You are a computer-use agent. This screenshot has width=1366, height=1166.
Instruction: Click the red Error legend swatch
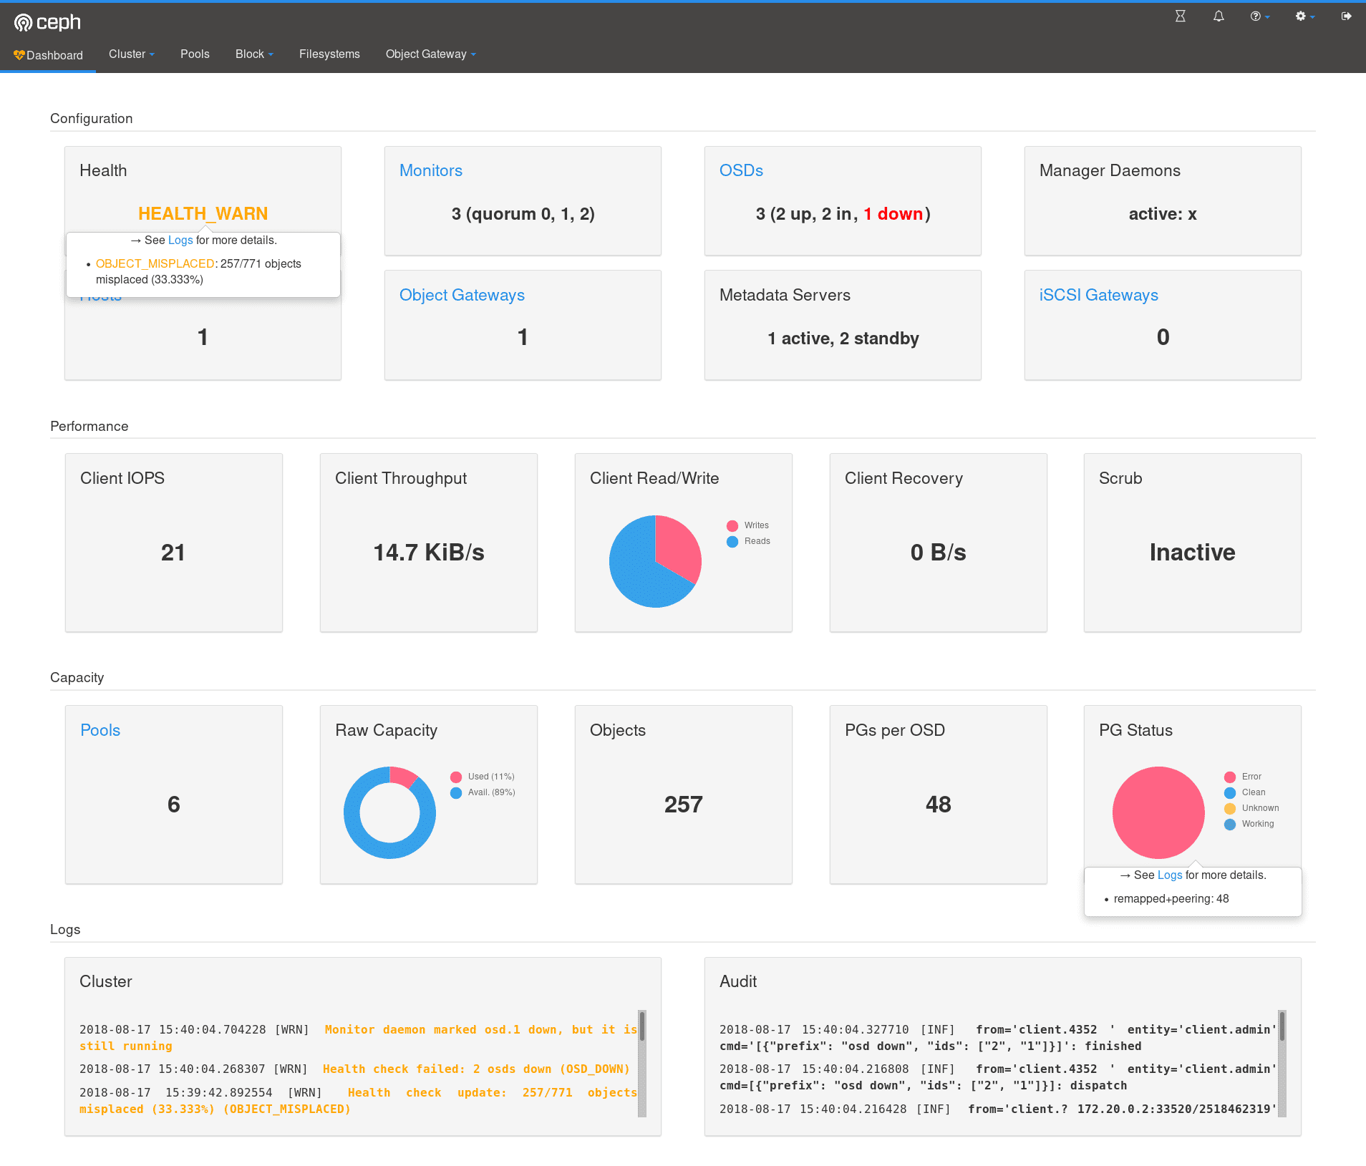pyautogui.click(x=1230, y=777)
